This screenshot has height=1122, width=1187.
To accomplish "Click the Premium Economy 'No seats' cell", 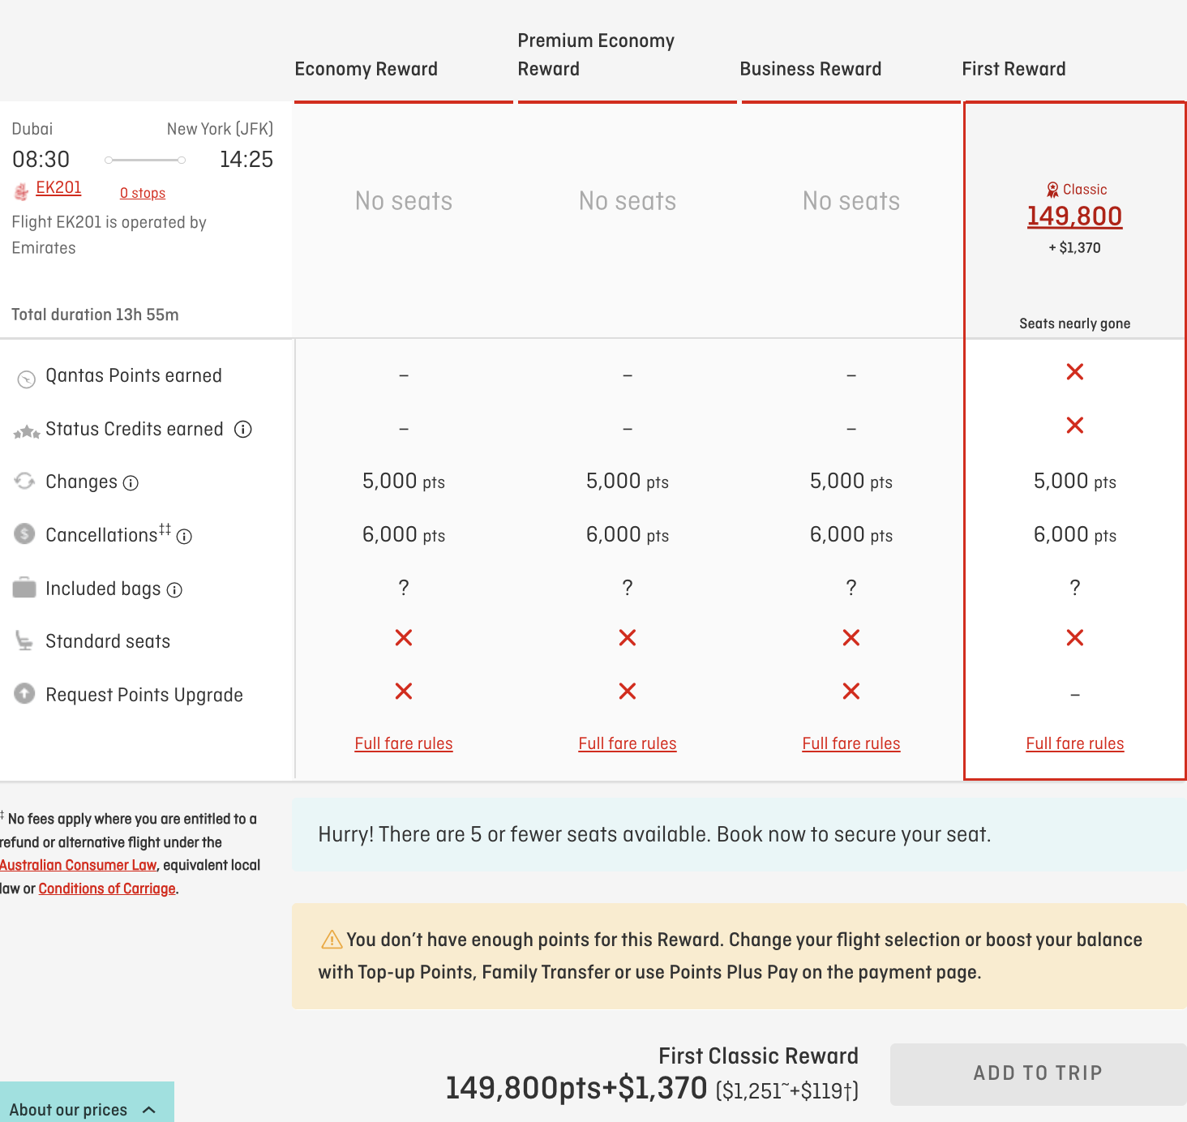I will pyautogui.click(x=628, y=201).
